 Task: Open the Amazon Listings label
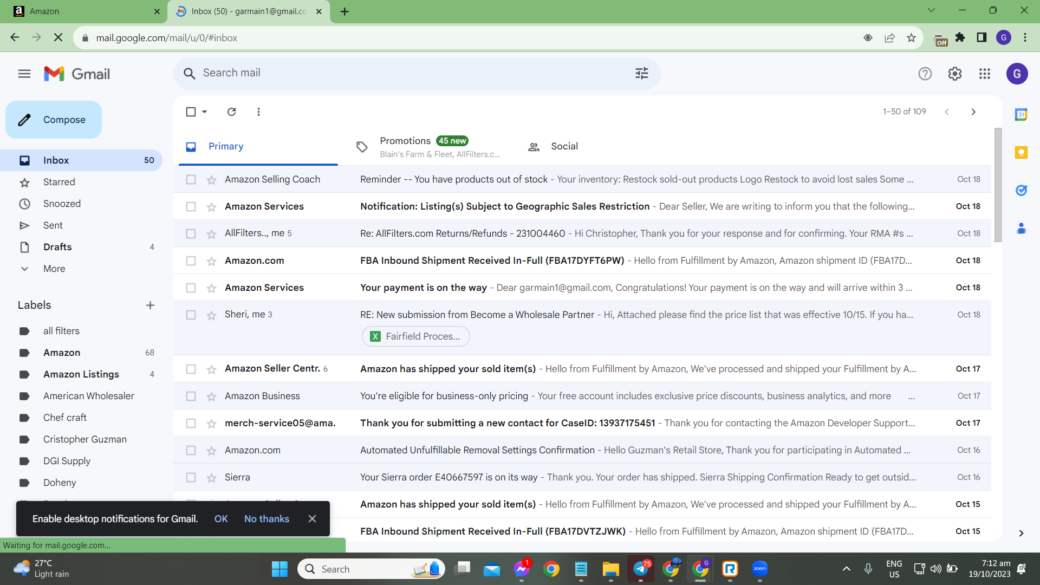[x=81, y=374]
